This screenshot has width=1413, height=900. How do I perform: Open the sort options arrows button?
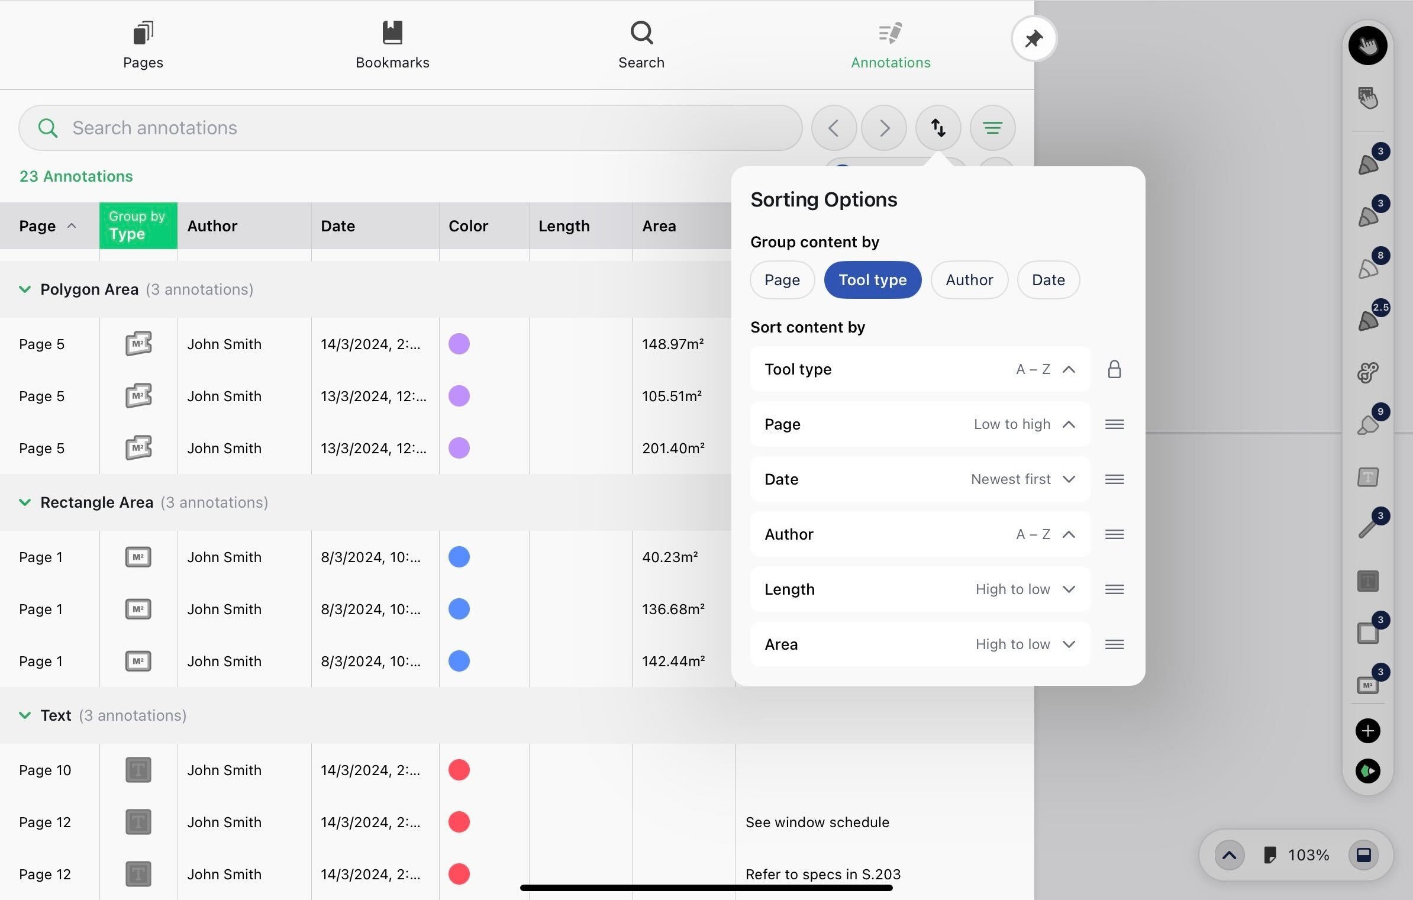(938, 128)
